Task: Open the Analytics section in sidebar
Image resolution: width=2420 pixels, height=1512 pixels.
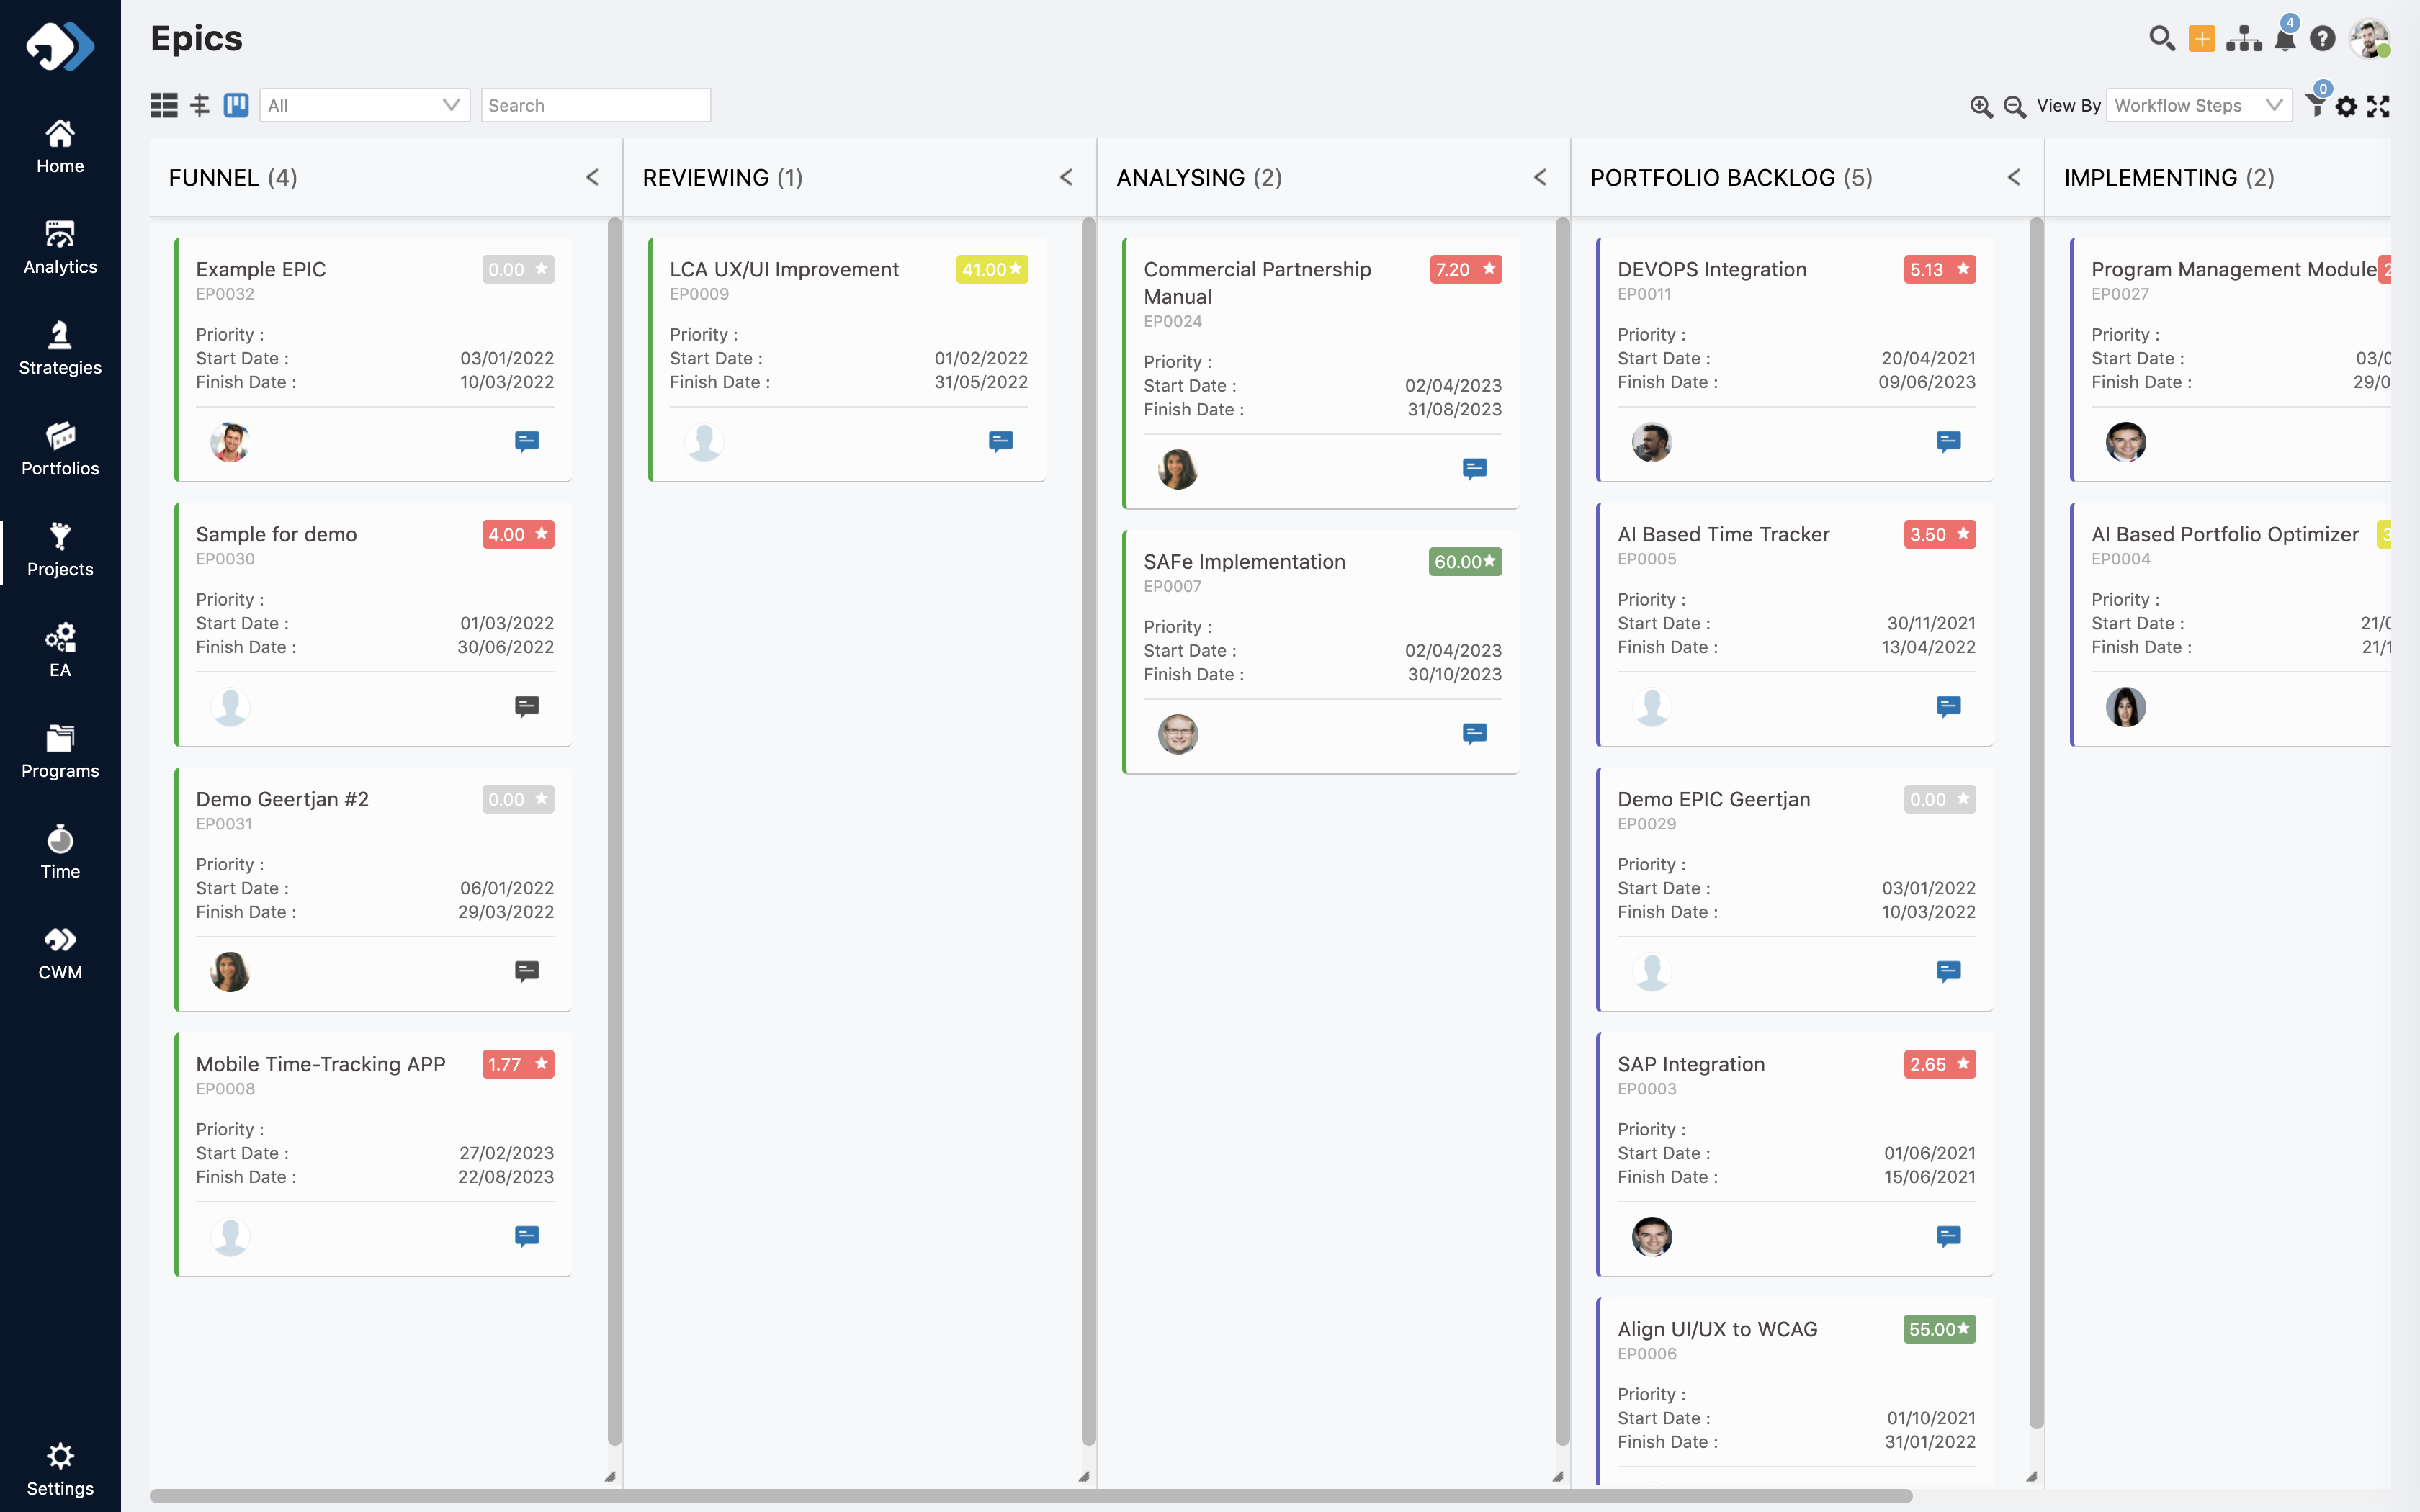Action: point(60,245)
